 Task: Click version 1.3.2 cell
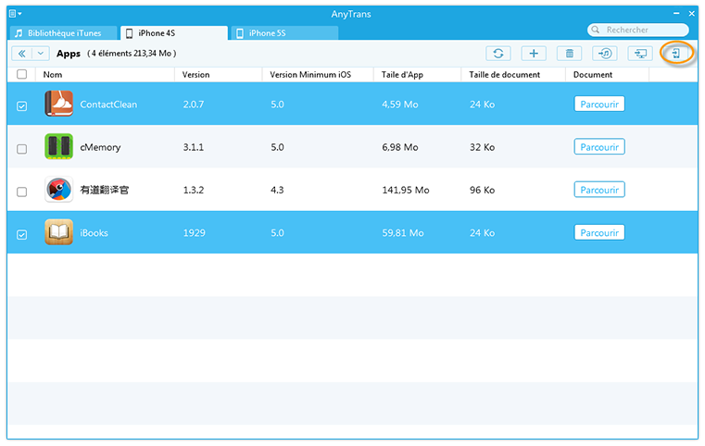coord(194,190)
